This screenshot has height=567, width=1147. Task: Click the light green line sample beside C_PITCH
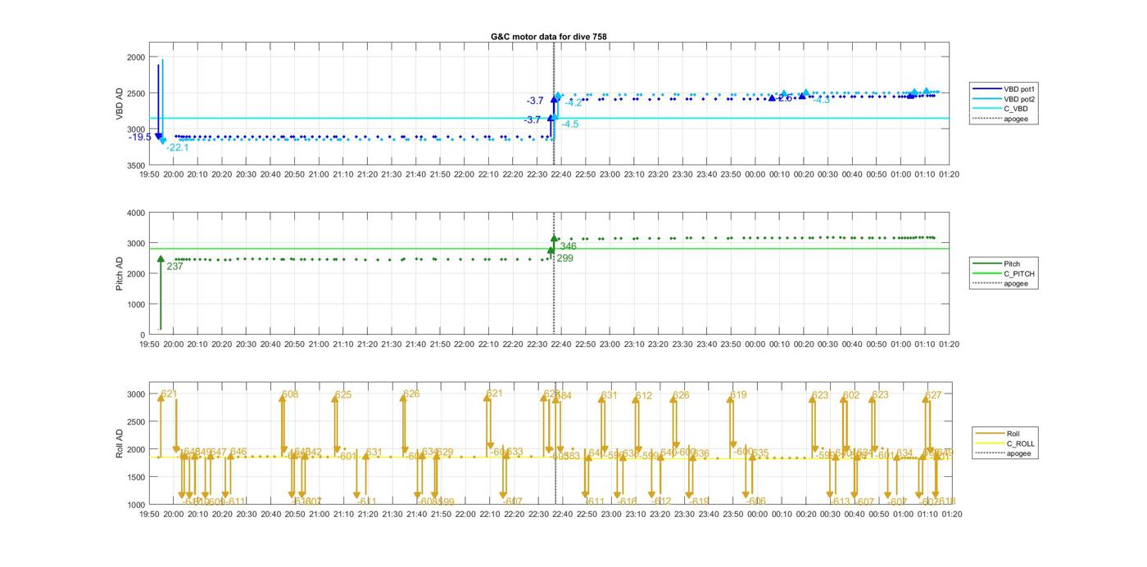coord(986,273)
